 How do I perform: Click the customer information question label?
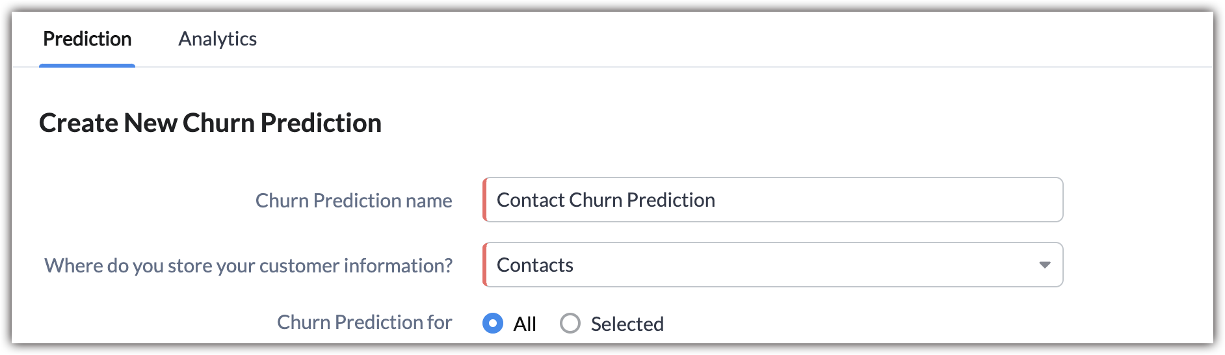pos(248,265)
